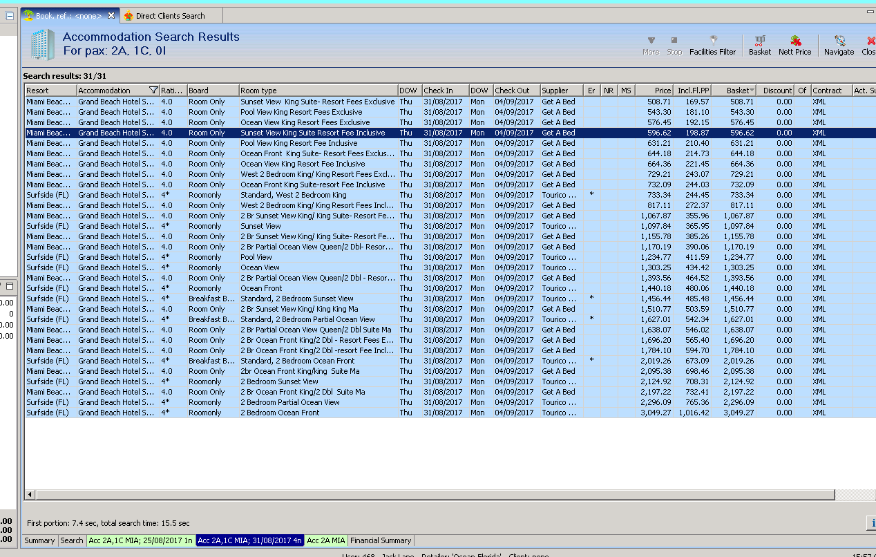Open the Financial Summary tab
This screenshot has width=876, height=557.
click(381, 540)
